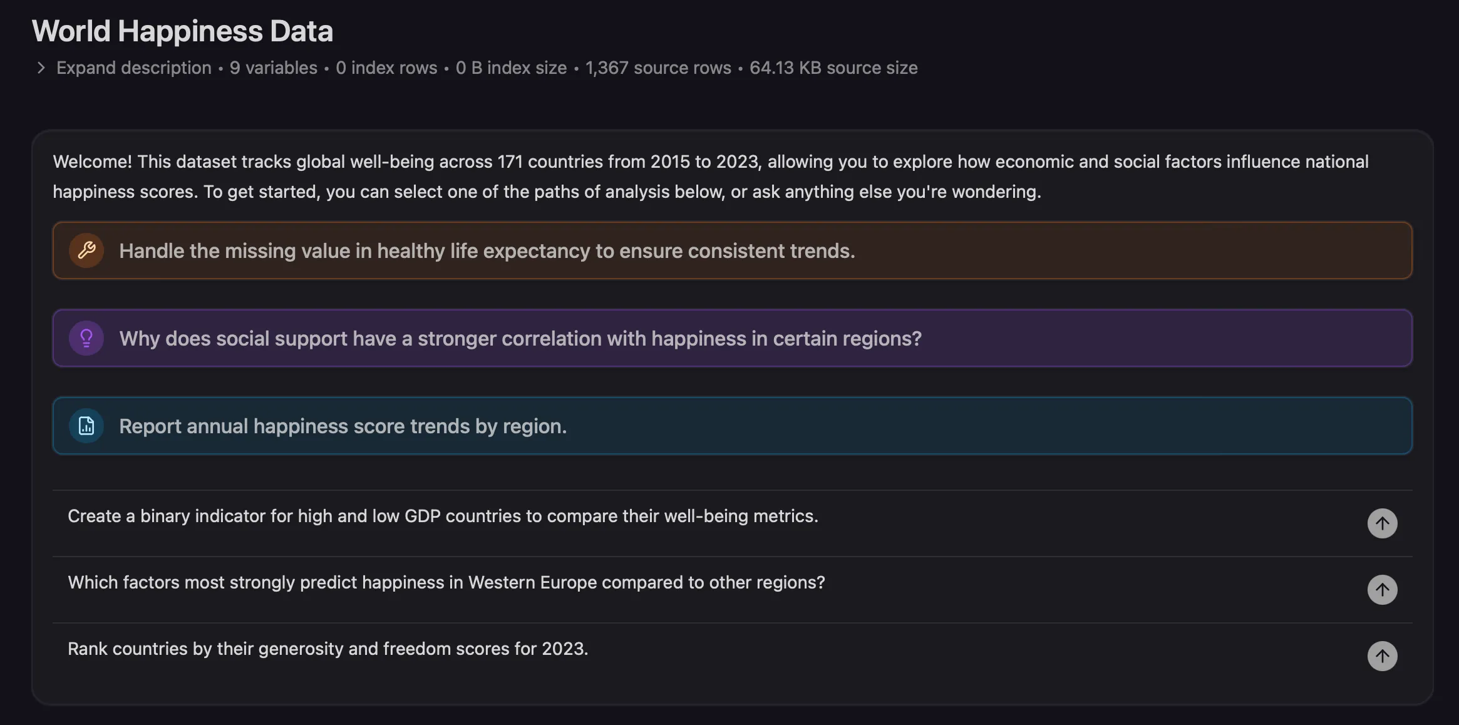Click the 'Expand description' label
Viewport: 1459px width, 725px height.
(x=134, y=68)
